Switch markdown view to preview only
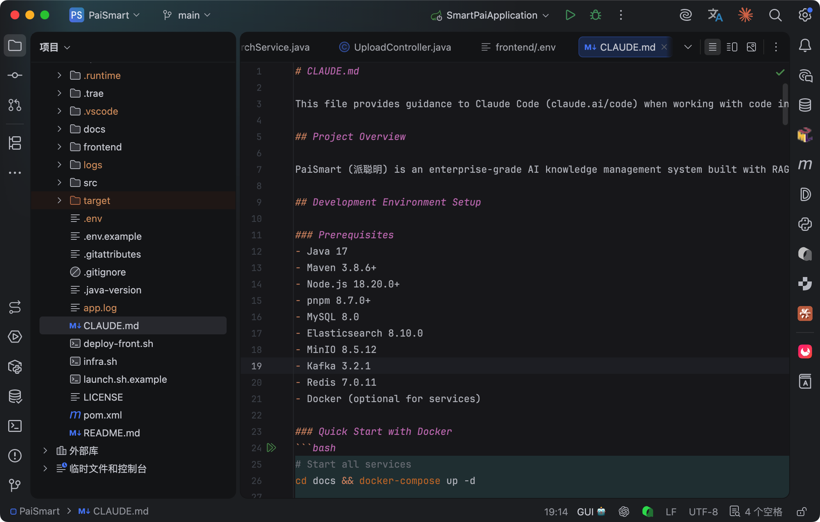This screenshot has height=522, width=820. pyautogui.click(x=751, y=47)
